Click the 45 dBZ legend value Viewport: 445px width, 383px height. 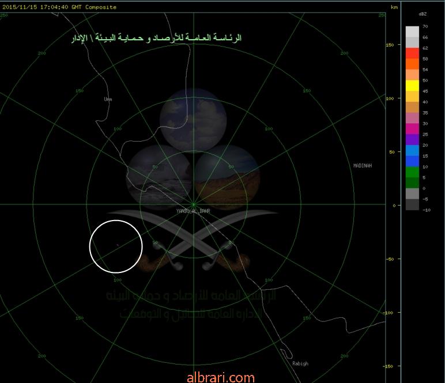[x=425, y=91]
